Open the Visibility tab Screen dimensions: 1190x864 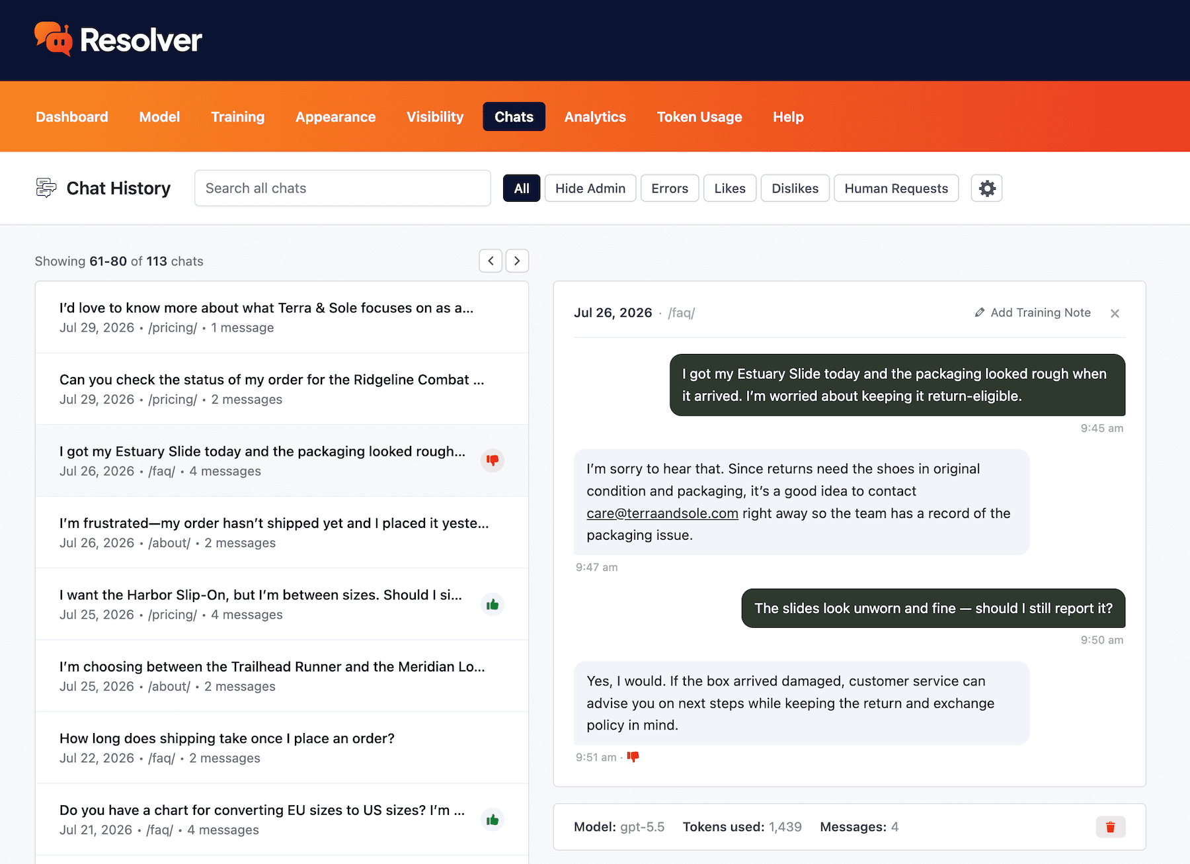click(x=435, y=116)
